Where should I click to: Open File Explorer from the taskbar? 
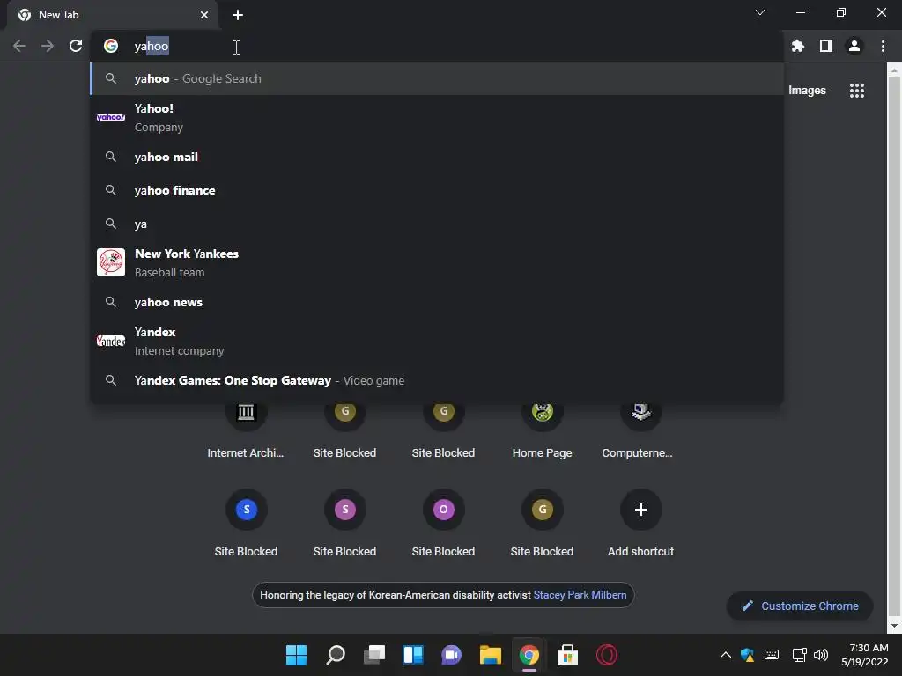click(491, 655)
